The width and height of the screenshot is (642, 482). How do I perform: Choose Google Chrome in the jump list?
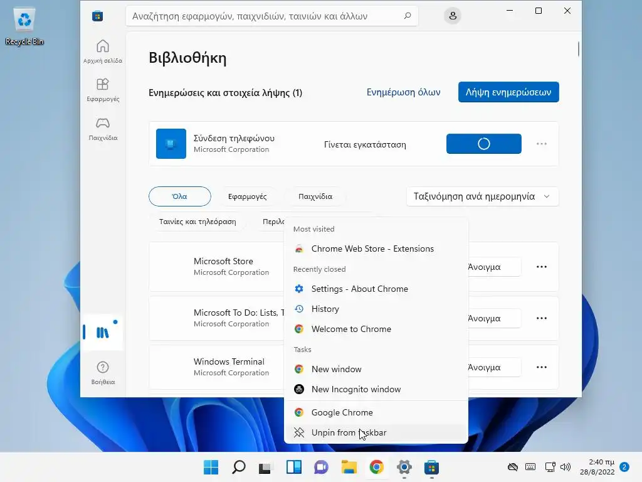tap(376, 412)
